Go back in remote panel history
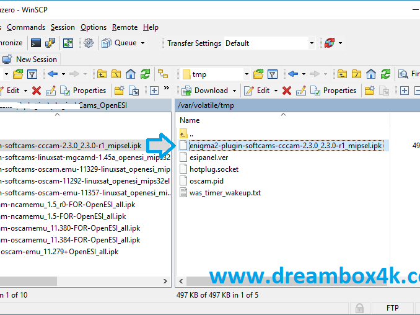The image size is (420, 315). [x=293, y=74]
